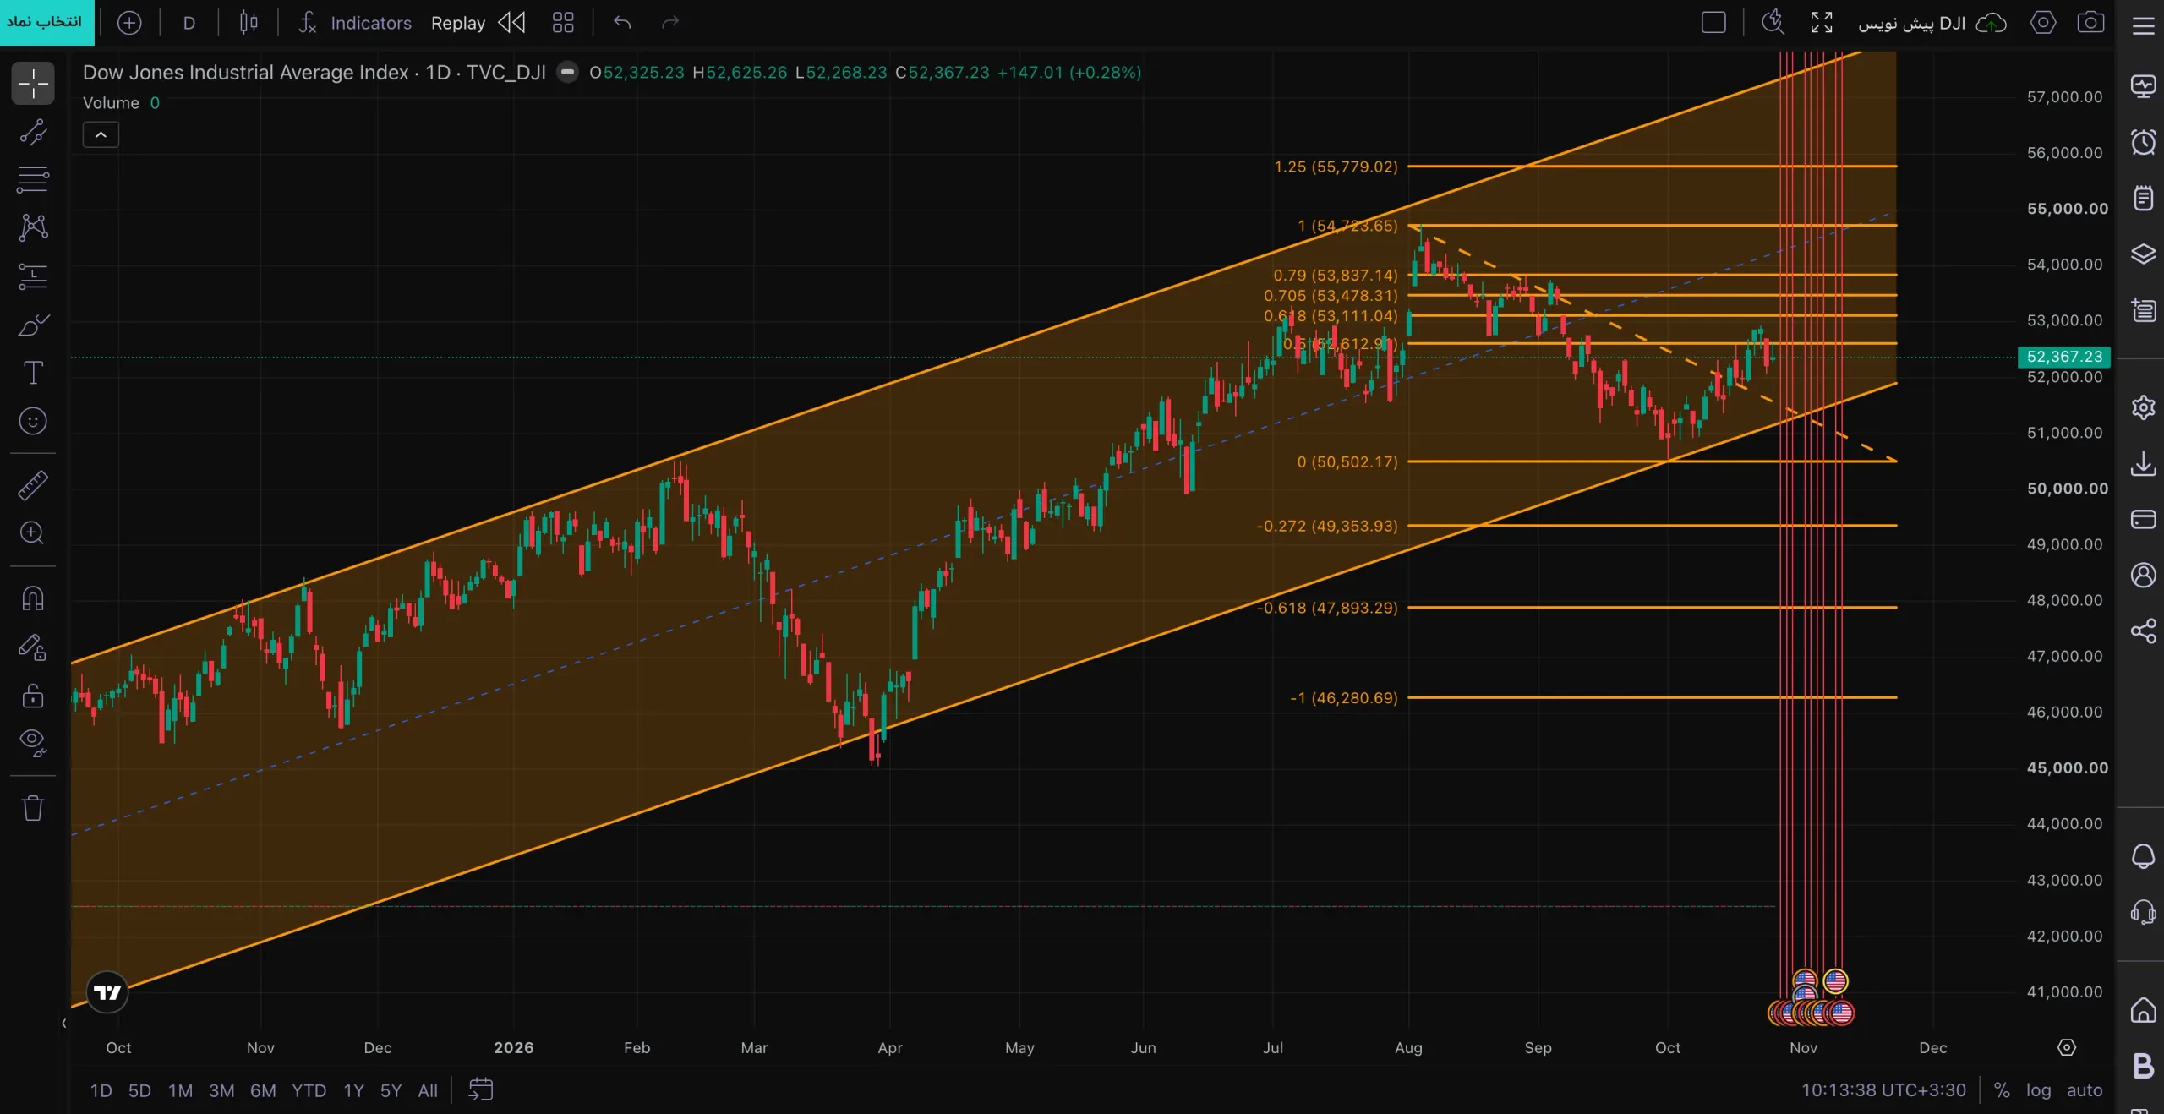The image size is (2164, 1114).
Task: Lock all drawing tools
Action: click(33, 696)
